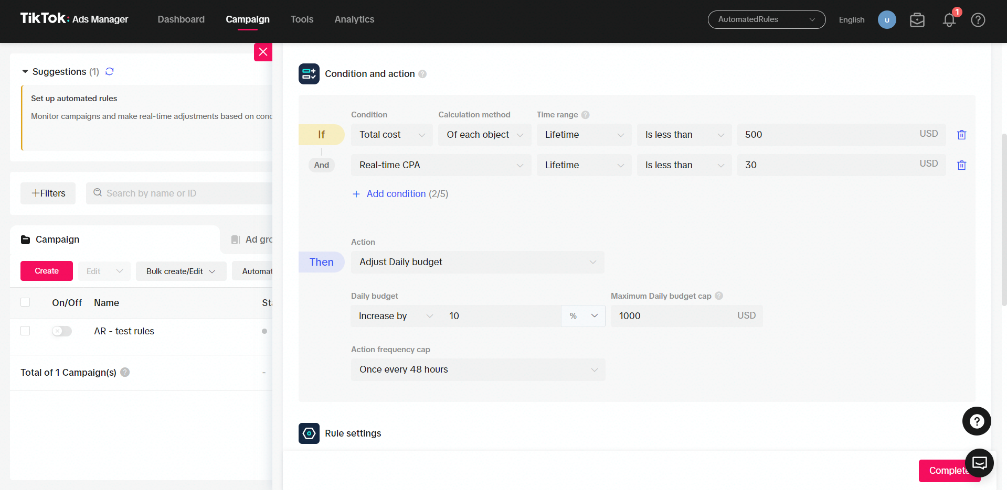Click the 30 USD value field

point(841,165)
